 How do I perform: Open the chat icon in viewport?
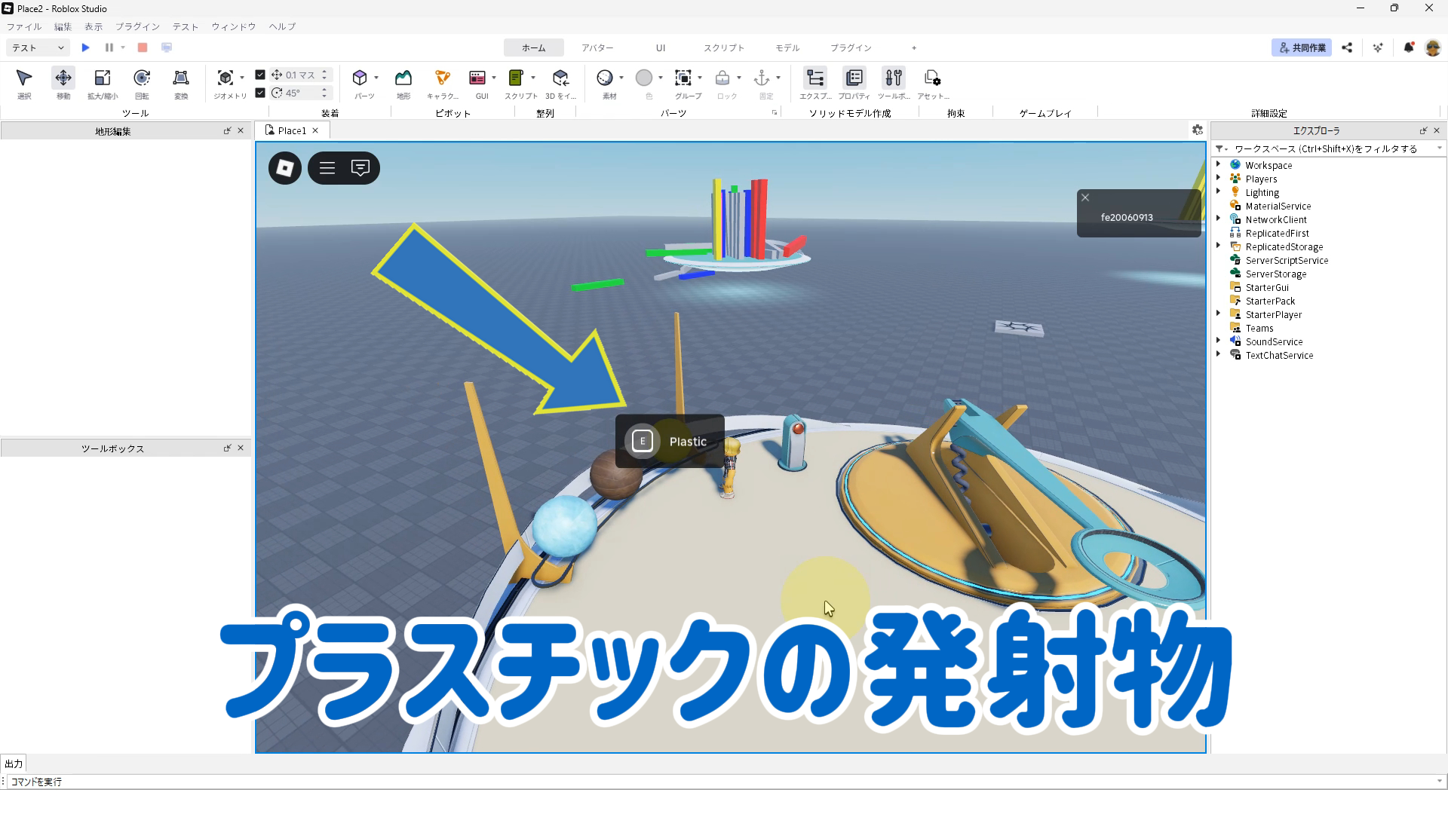[360, 168]
